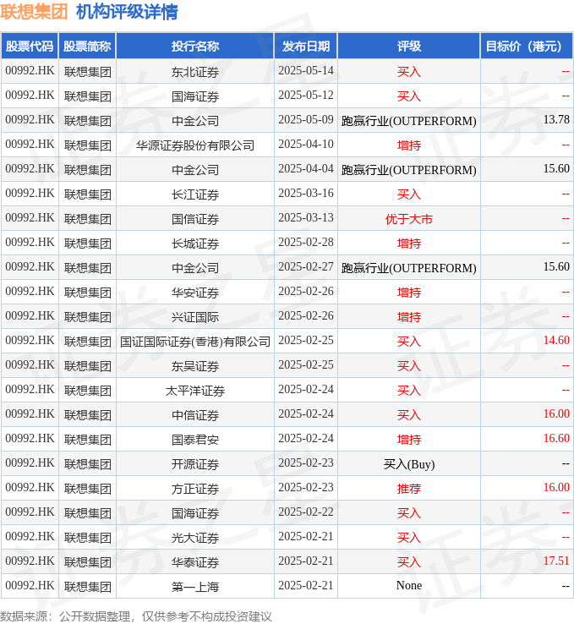Select the 长江证券 cell

195,194
